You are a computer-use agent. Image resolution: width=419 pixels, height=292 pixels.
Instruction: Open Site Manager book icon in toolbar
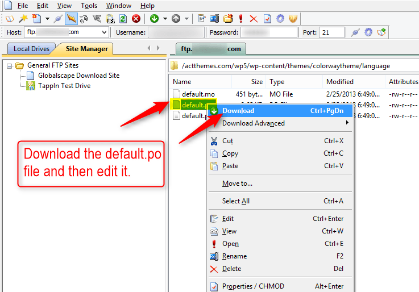[10, 19]
